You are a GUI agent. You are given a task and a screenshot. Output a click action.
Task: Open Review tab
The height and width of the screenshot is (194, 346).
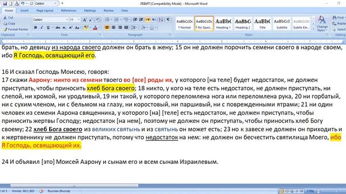(109, 11)
